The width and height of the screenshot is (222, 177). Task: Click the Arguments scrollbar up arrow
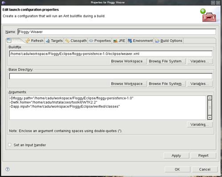tap(210, 98)
